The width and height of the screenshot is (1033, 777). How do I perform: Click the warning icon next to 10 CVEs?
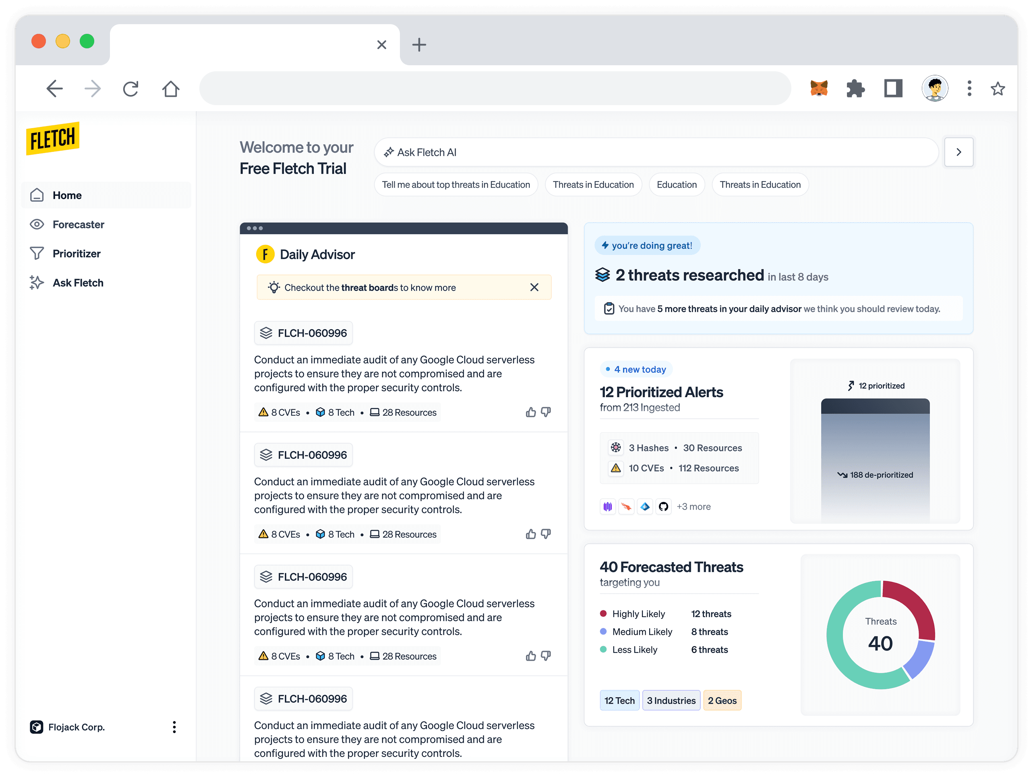[616, 468]
